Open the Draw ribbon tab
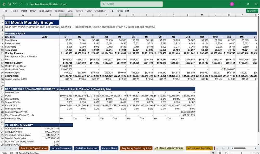The image size is (260, 154). 33,11
